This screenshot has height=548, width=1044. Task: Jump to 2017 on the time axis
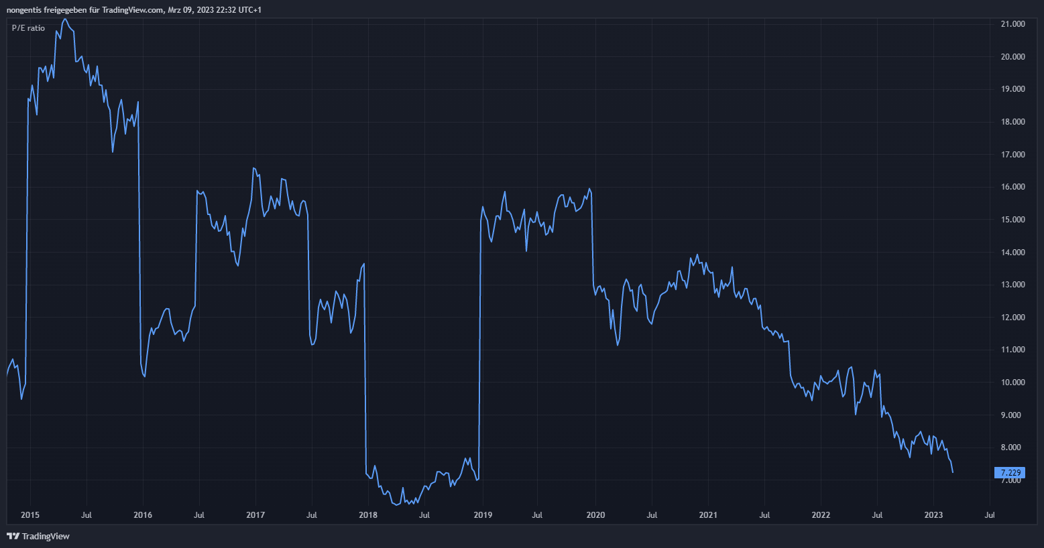(255, 515)
